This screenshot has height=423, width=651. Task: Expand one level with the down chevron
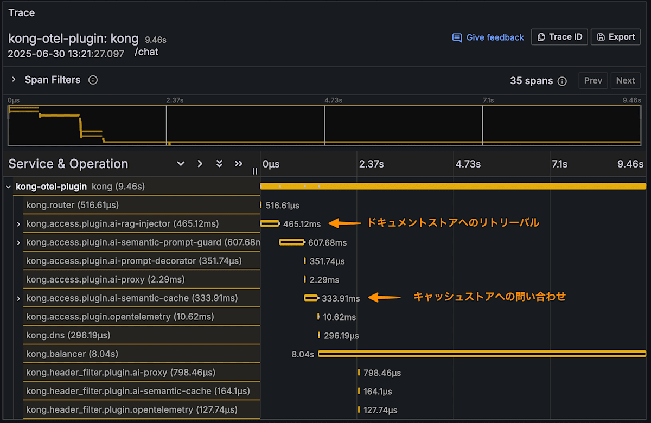[x=181, y=164]
